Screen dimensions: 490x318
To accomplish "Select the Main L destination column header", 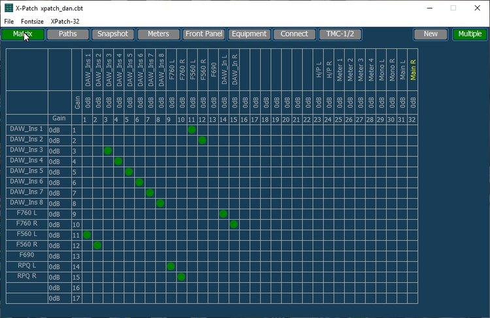I will (402, 70).
